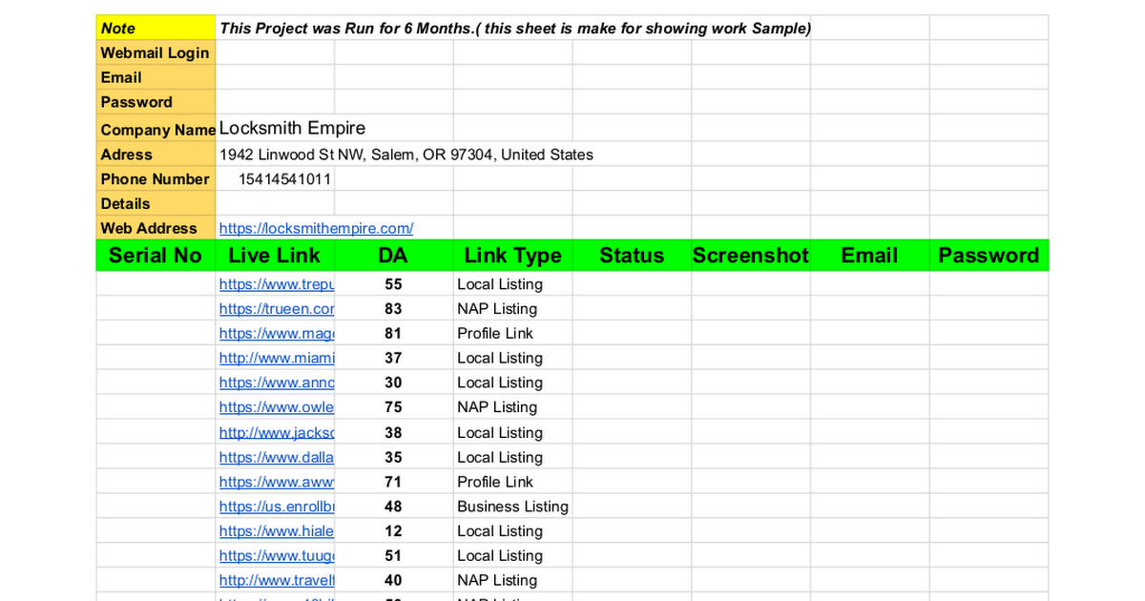Open the http://www.jackso live link

pyautogui.click(x=277, y=432)
